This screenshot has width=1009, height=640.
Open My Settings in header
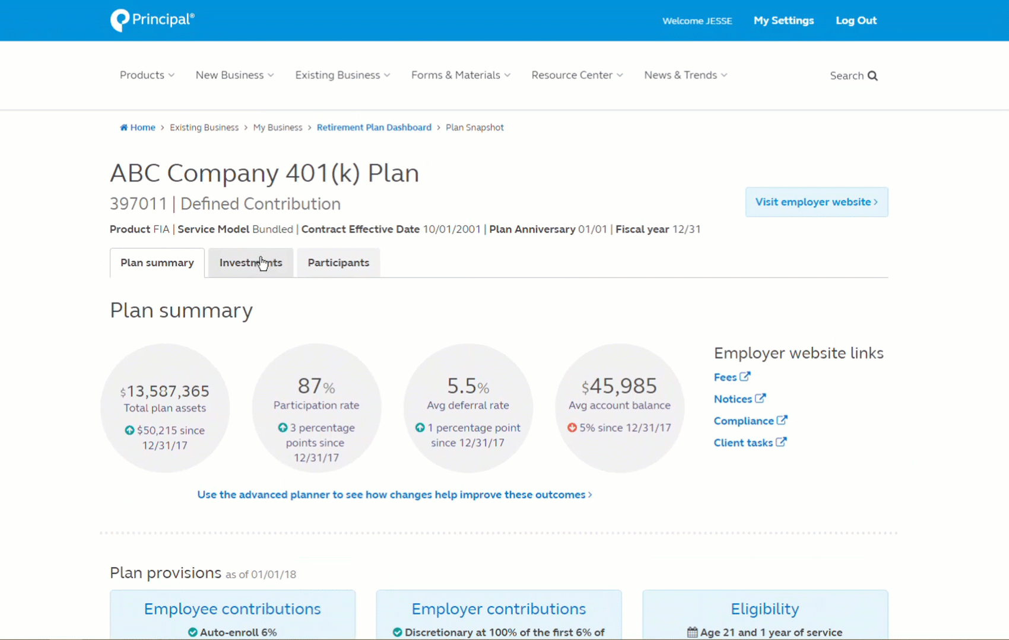pyautogui.click(x=783, y=21)
